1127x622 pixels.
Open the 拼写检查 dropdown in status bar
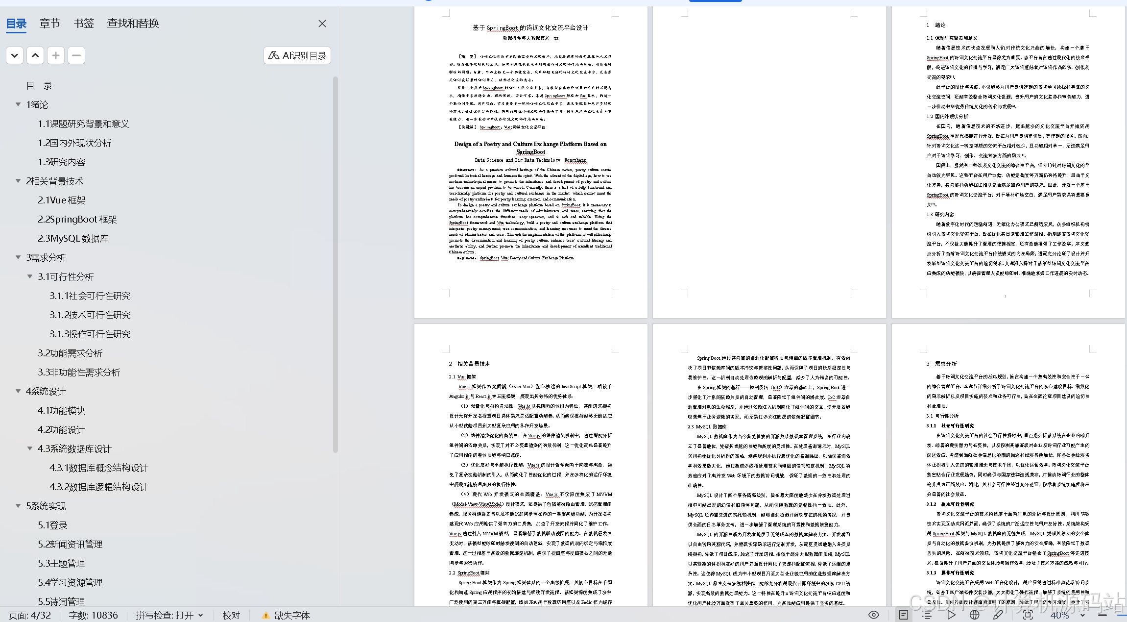169,615
